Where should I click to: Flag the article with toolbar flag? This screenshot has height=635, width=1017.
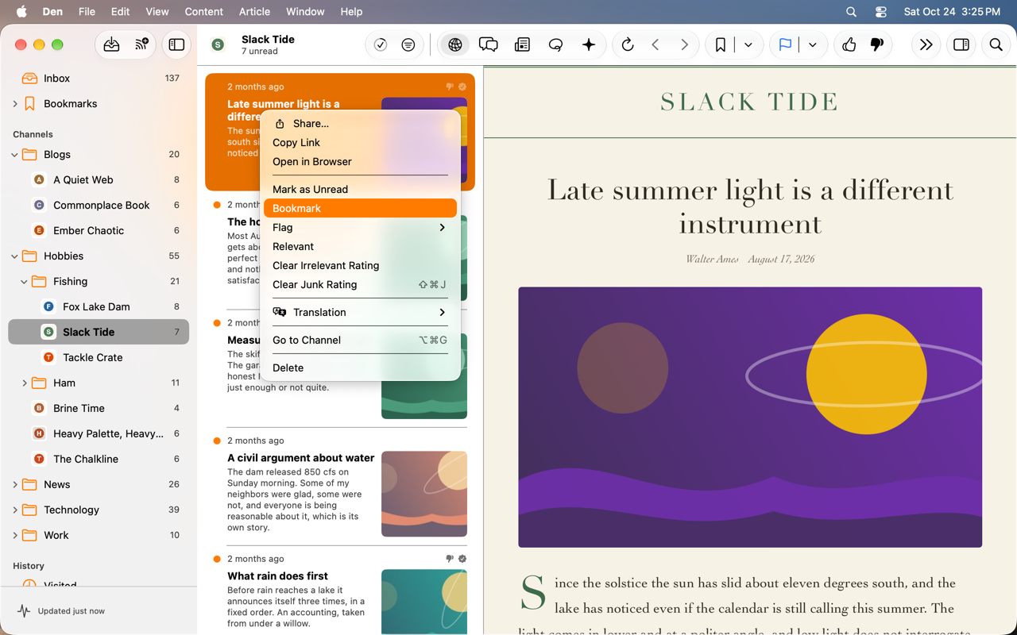click(785, 45)
